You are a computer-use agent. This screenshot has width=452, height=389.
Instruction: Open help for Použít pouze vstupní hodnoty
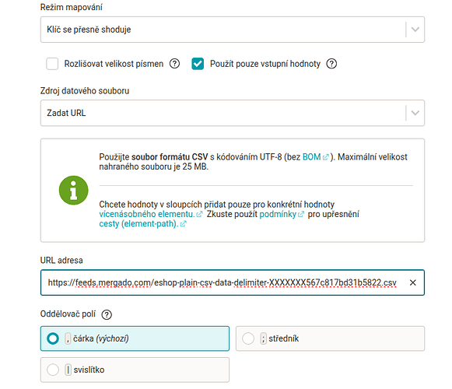coord(331,64)
